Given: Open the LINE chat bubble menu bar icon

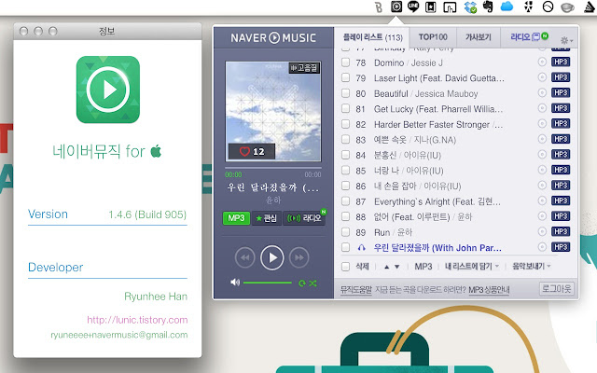Looking at the screenshot, I should 413,7.
